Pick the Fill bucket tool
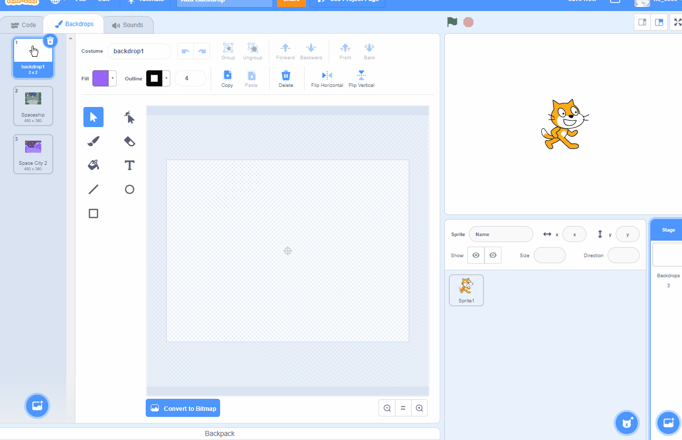The height and width of the screenshot is (440, 682). [93, 165]
